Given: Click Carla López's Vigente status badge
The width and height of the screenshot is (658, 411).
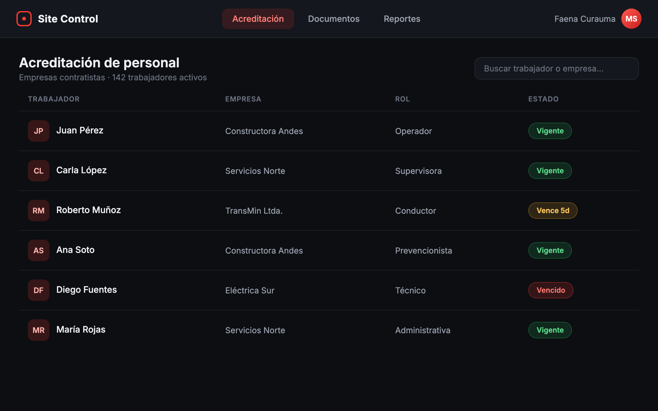Looking at the screenshot, I should pyautogui.click(x=550, y=171).
